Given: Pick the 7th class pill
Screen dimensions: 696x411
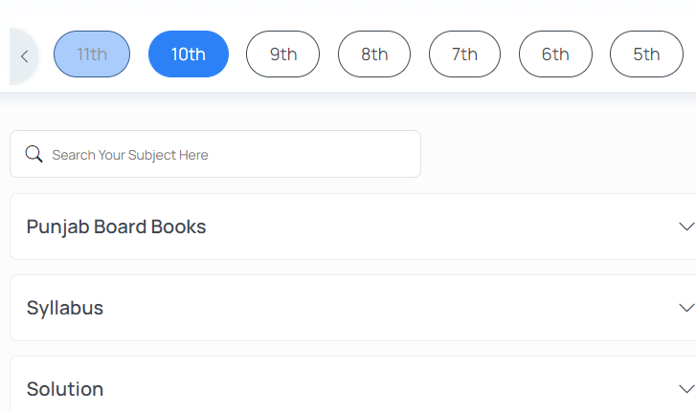Looking at the screenshot, I should (x=464, y=54).
